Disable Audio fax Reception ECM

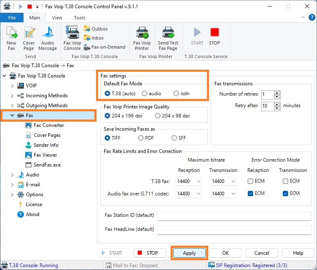250,194
